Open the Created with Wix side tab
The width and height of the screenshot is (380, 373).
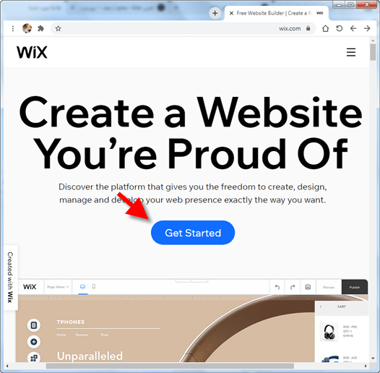10,278
